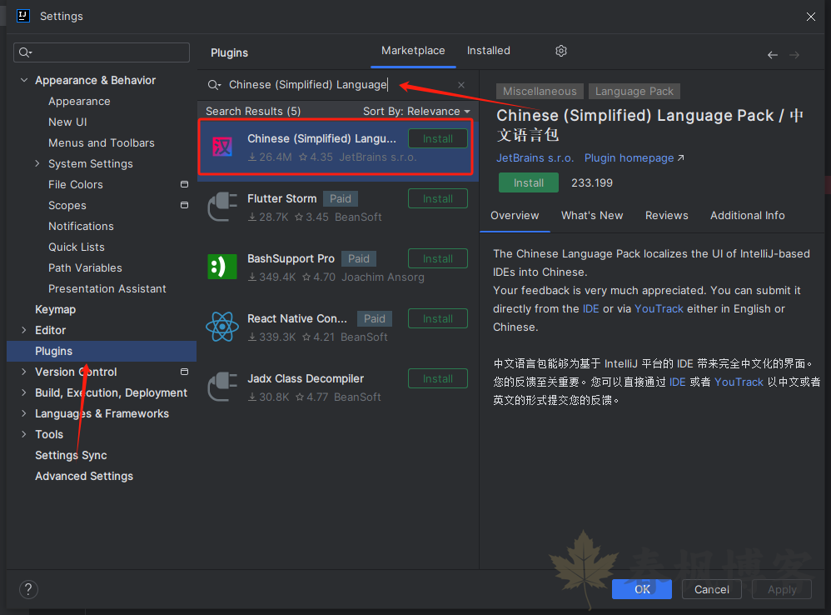This screenshot has height=615, width=831.
Task: Select Menus and Toolbars settings
Action: pos(102,142)
